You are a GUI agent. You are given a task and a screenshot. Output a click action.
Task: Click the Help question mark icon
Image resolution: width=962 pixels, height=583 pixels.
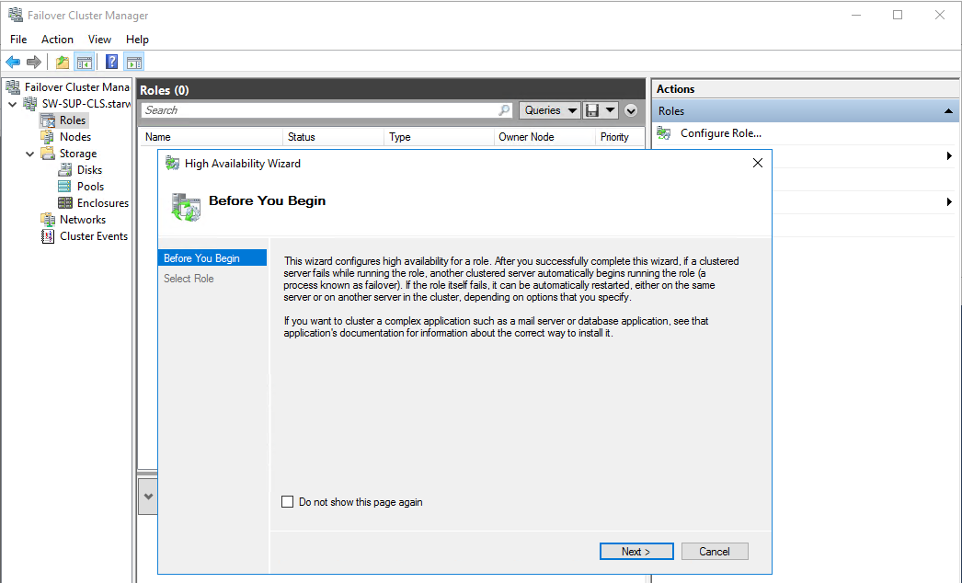point(111,62)
